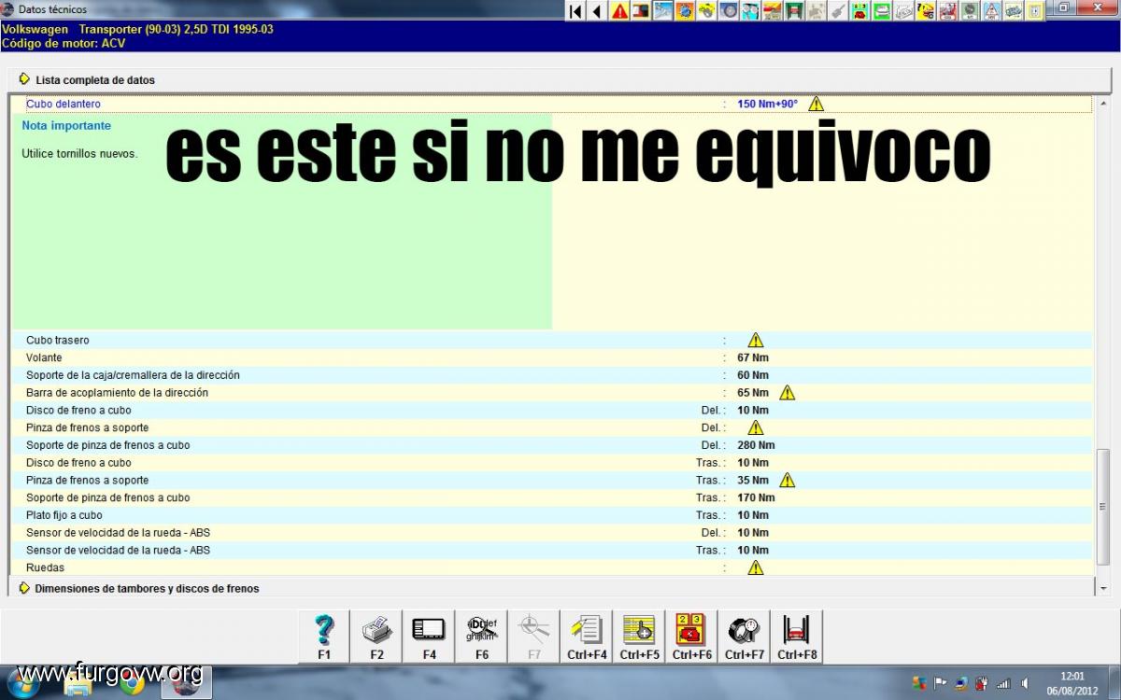Screen dimensions: 1121x700
Task: Go back with the left arrow toolbar icon
Action: pyautogui.click(x=597, y=11)
